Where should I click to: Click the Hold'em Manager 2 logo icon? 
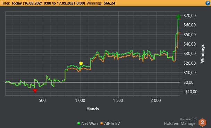(x=202, y=122)
